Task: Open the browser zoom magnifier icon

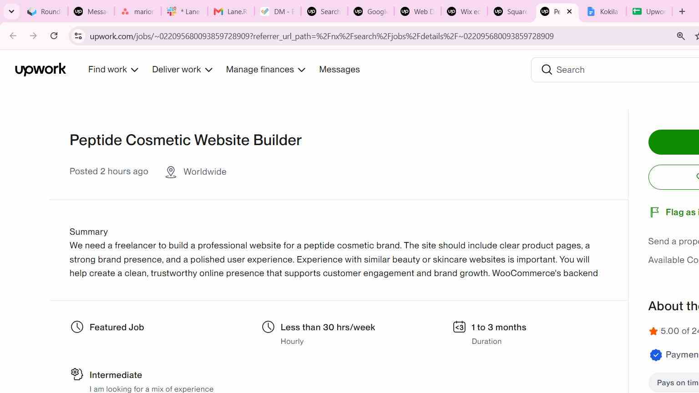Action: (x=681, y=36)
